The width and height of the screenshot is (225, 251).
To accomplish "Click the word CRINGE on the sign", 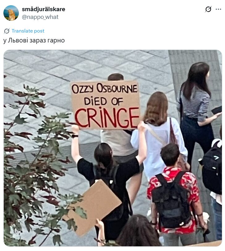I will coord(107,117).
